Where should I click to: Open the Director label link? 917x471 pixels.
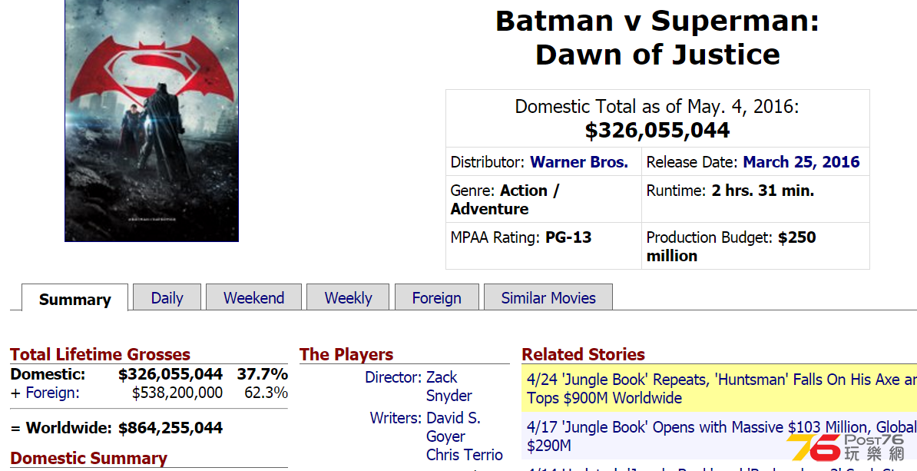pyautogui.click(x=393, y=377)
